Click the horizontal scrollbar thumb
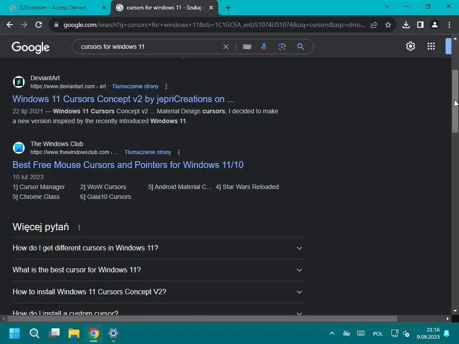 202,319
